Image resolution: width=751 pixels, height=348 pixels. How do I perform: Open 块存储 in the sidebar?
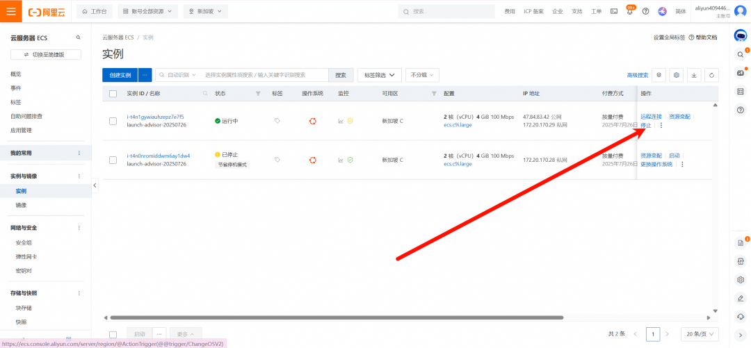click(x=24, y=308)
